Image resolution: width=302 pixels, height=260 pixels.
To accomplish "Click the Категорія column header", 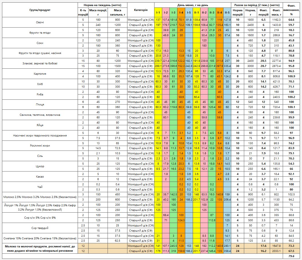I will point(141,10).
